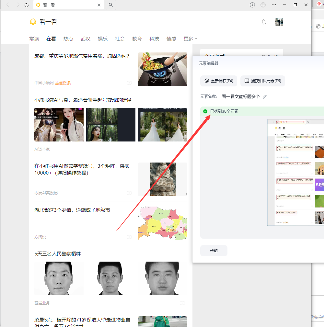The width and height of the screenshot is (324, 327).
Task: Select the 常读 tab
Action: tap(34, 39)
